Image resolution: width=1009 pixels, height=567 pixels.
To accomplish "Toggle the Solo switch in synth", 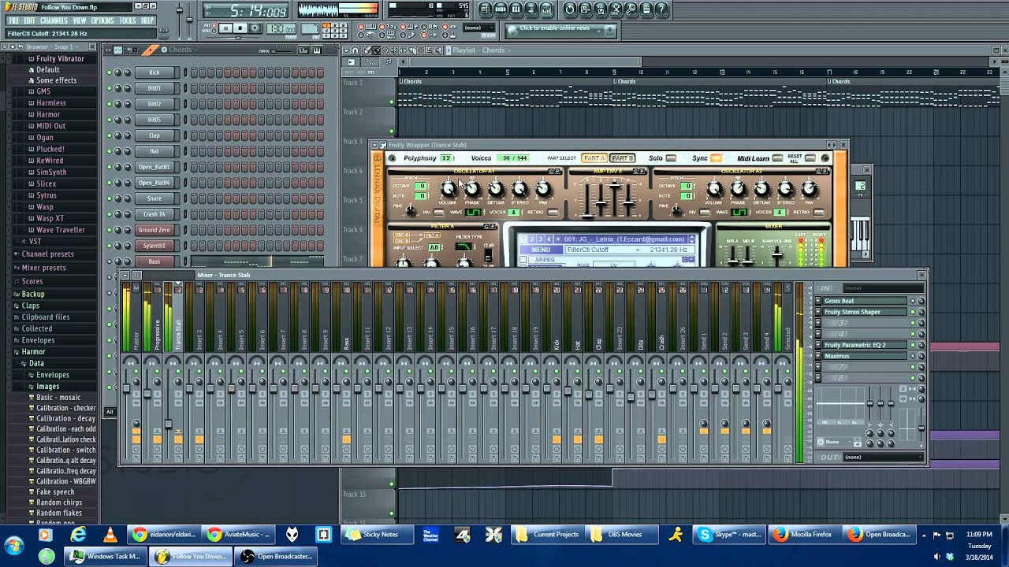I will pos(671,158).
